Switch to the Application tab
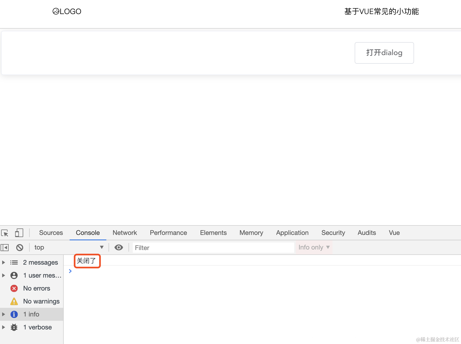 tap(292, 233)
